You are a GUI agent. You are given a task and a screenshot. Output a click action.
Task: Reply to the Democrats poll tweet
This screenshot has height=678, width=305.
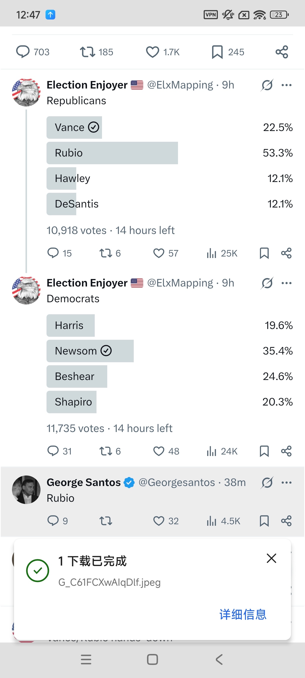click(53, 451)
